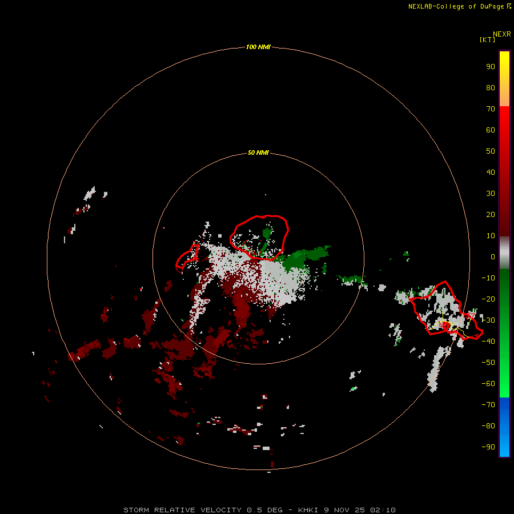Click the 20 value on the color scale
Screen dimensions: 514x514
491,214
